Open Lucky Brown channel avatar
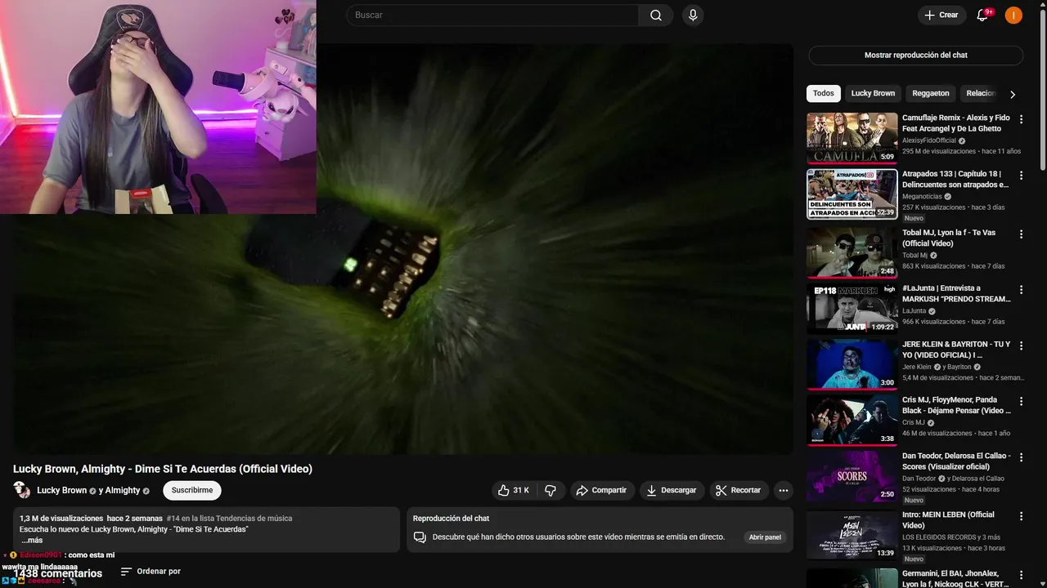Screen dimensions: 1047x588 22,490
